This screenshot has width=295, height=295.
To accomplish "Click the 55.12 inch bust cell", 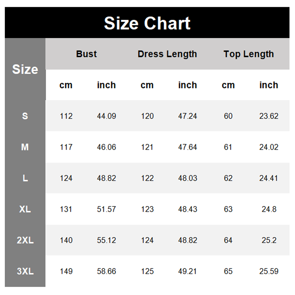I will [x=107, y=240].
